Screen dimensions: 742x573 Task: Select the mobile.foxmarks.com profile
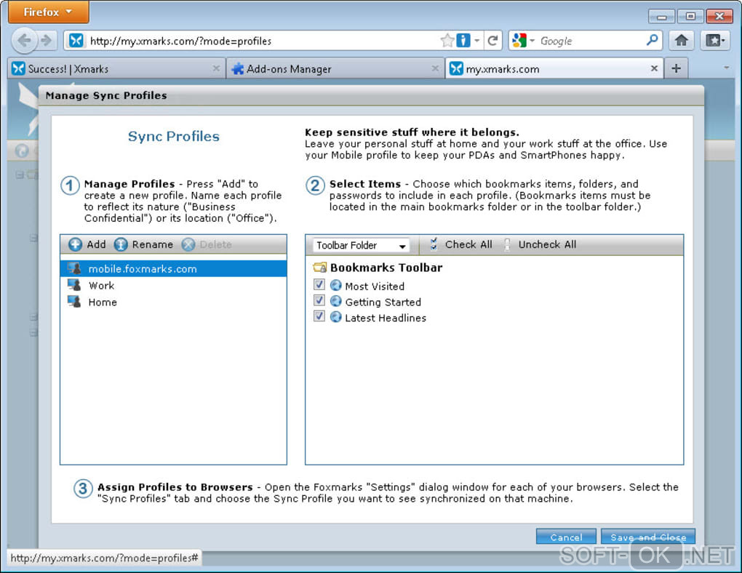(x=173, y=269)
